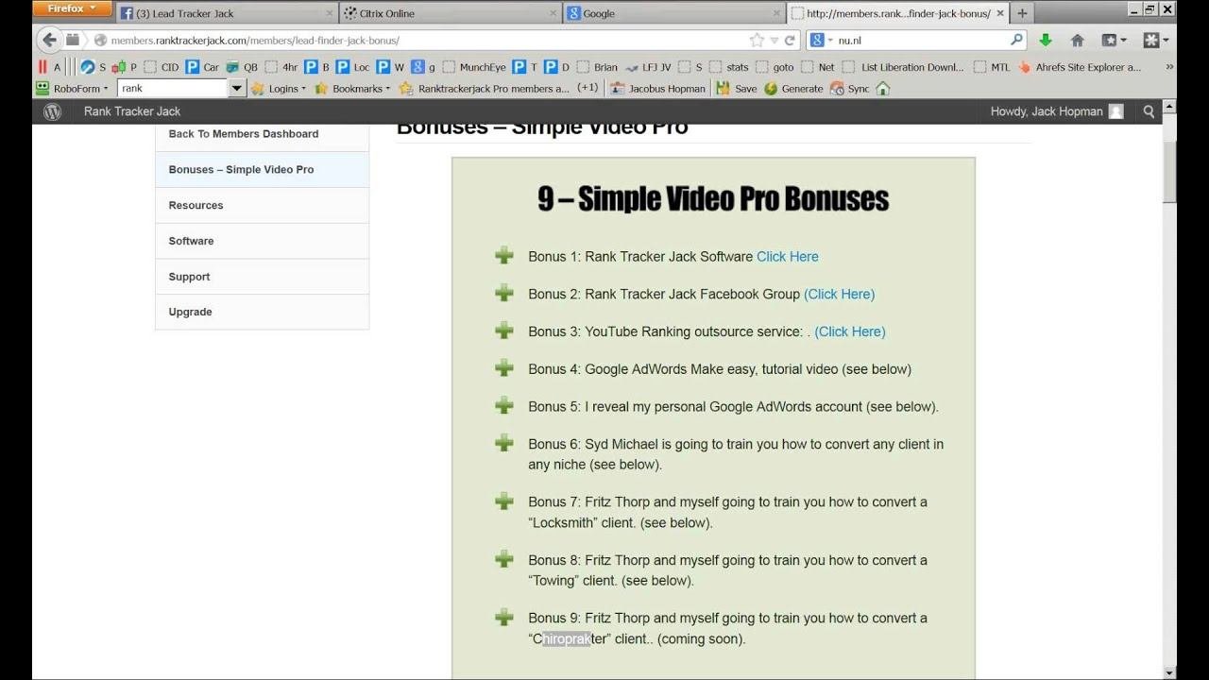Search the site via admin bar magnifier
Image resolution: width=1209 pixels, height=680 pixels.
coord(1149,111)
